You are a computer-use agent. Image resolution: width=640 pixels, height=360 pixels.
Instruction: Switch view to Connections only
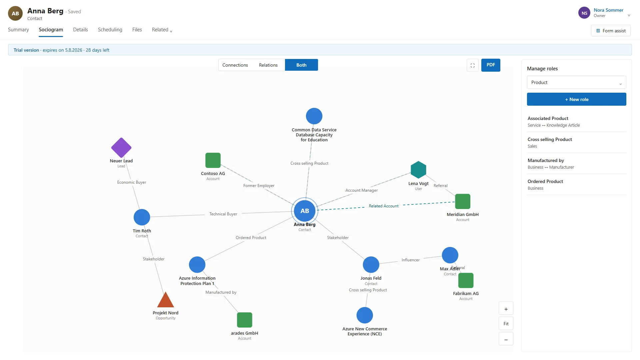pos(235,65)
